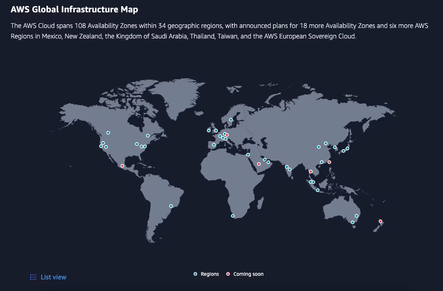Screen dimensions: 443x291
Task: Open the List view link
Action: pos(48,277)
